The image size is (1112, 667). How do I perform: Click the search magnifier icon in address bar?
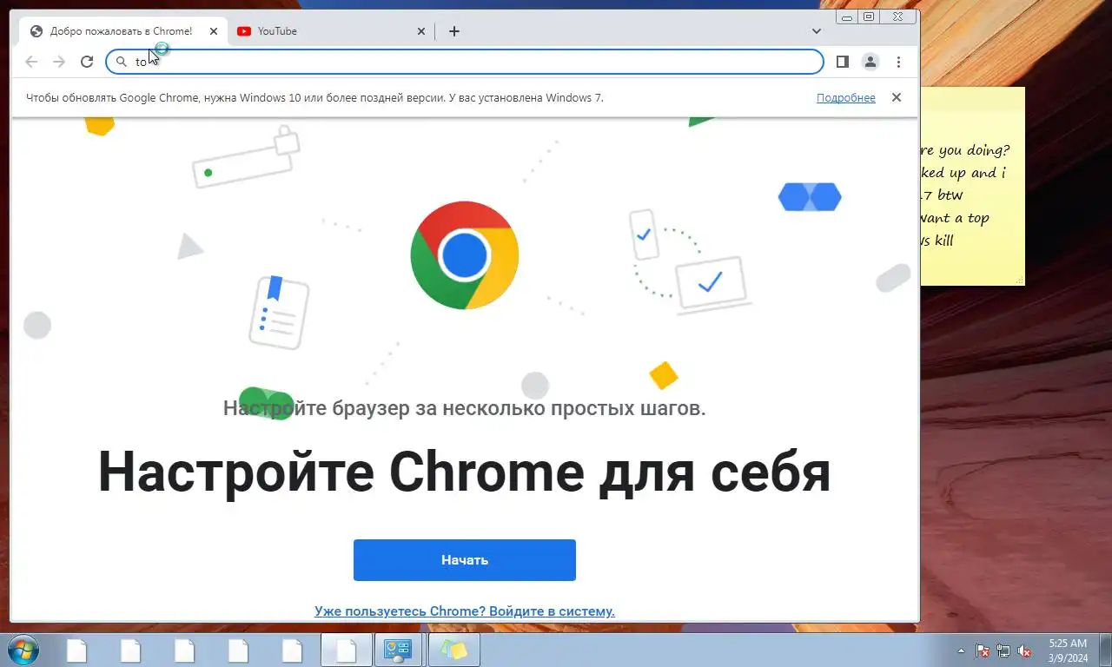point(122,62)
